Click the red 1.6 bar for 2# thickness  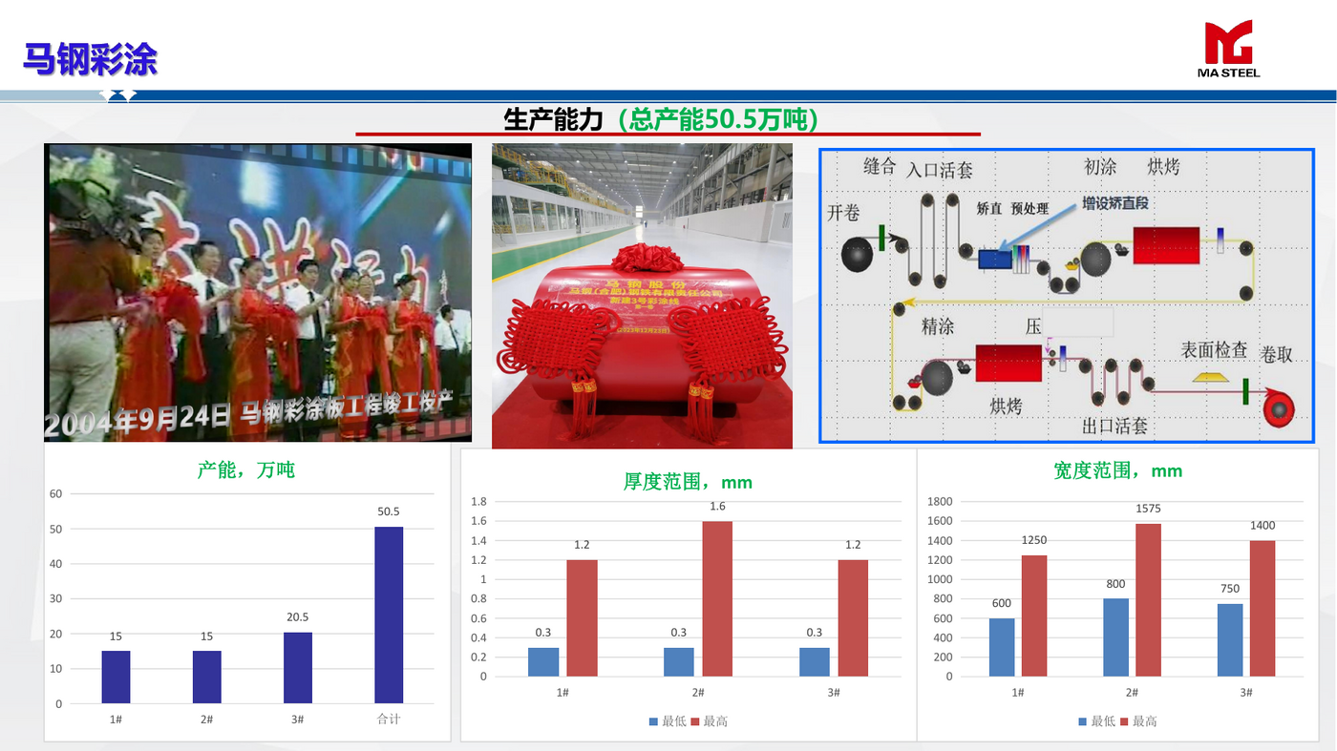pyautogui.click(x=717, y=598)
